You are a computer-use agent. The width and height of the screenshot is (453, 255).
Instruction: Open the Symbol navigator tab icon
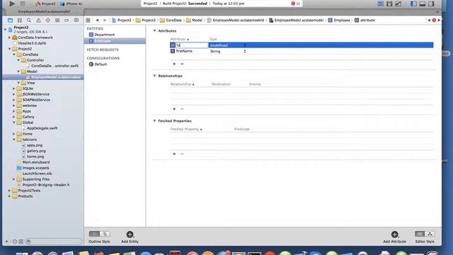click(20, 21)
